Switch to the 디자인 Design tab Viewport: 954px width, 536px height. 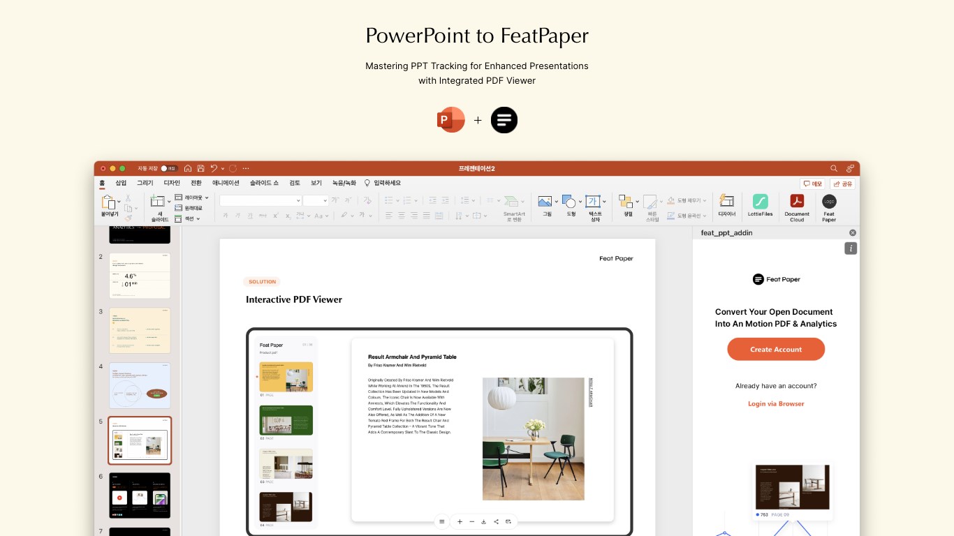(172, 183)
